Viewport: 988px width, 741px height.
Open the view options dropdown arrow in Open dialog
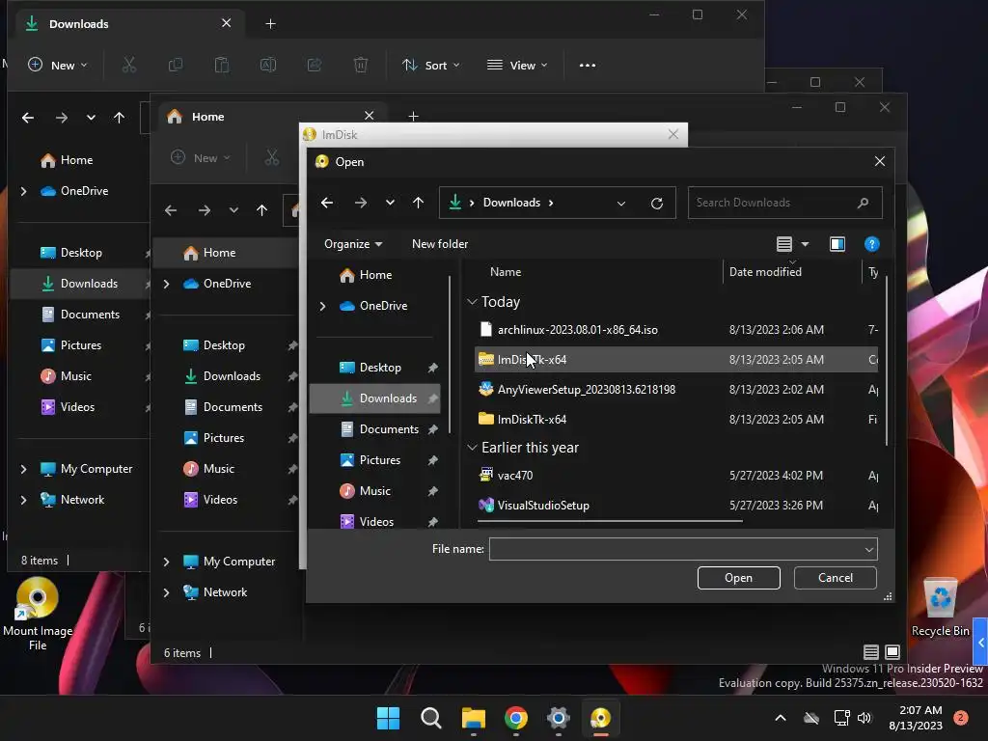tap(805, 244)
